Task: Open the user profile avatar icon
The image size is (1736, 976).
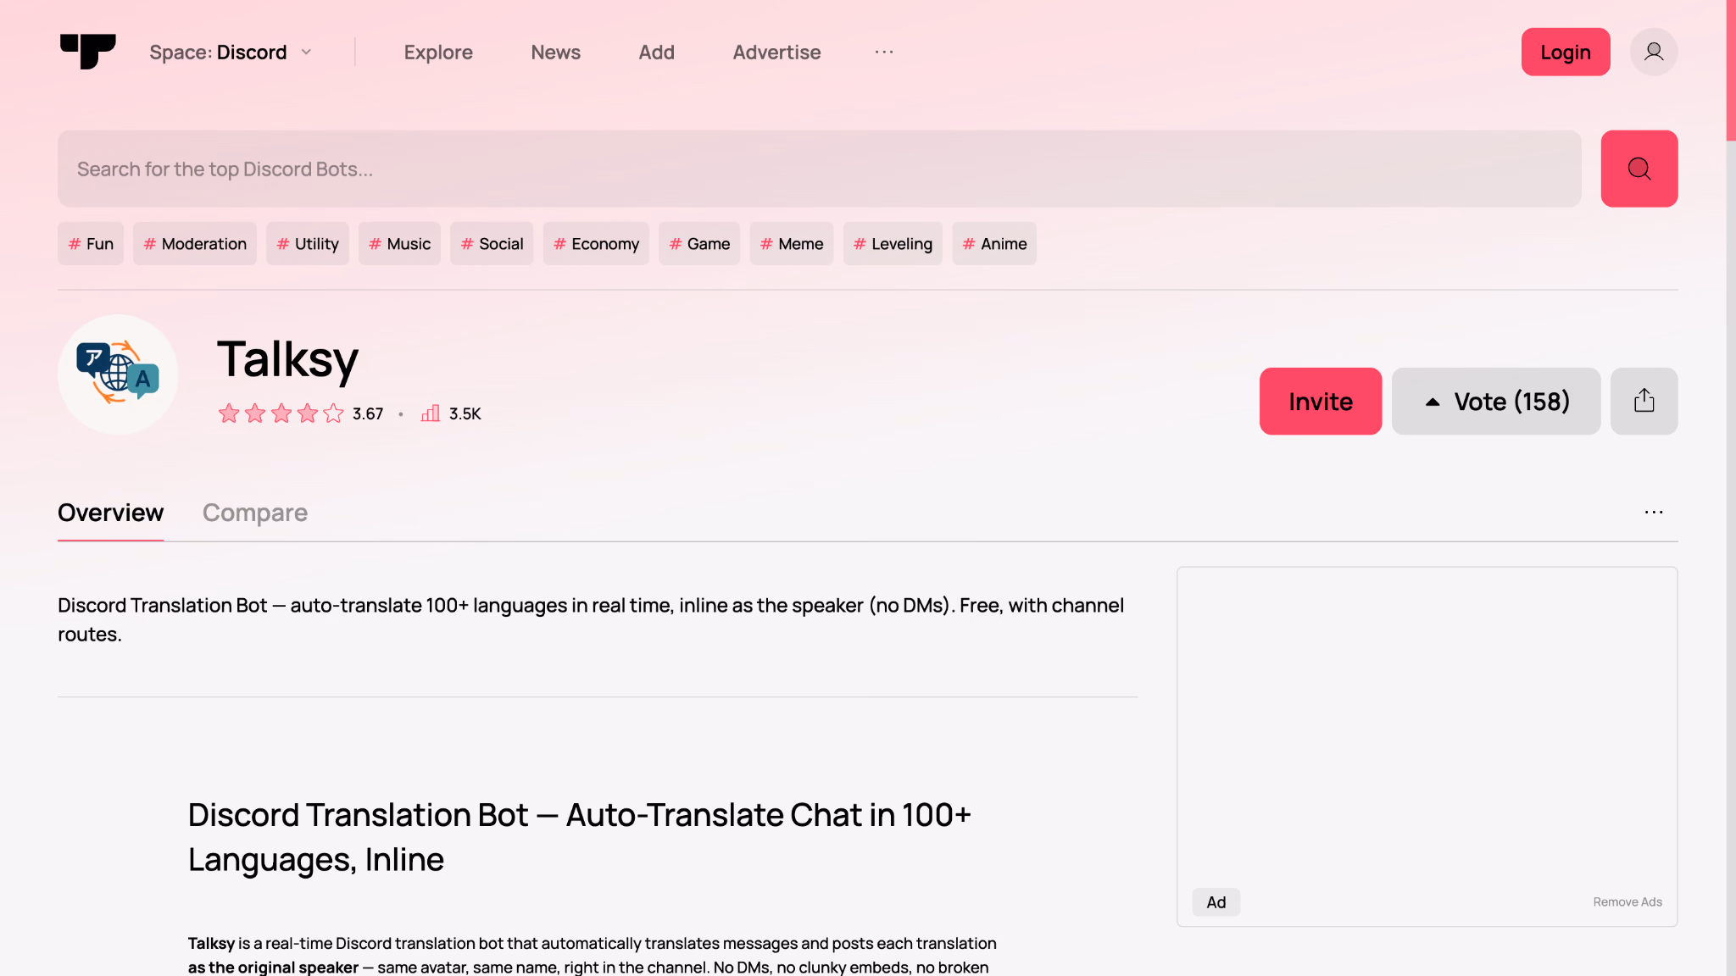Action: pyautogui.click(x=1653, y=52)
